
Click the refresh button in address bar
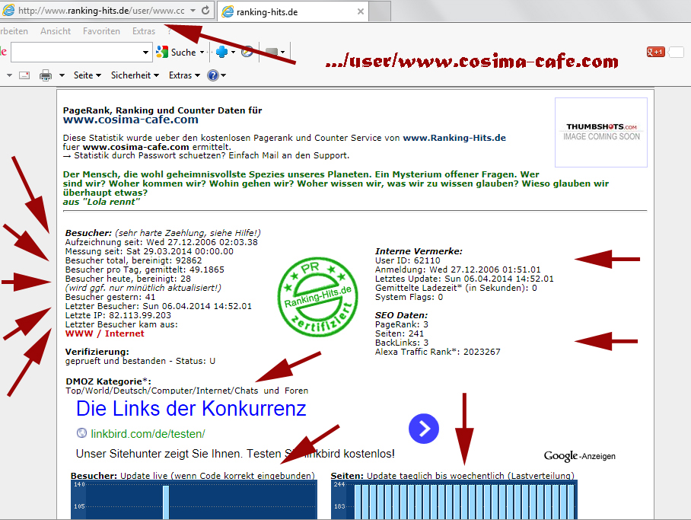pos(205,11)
